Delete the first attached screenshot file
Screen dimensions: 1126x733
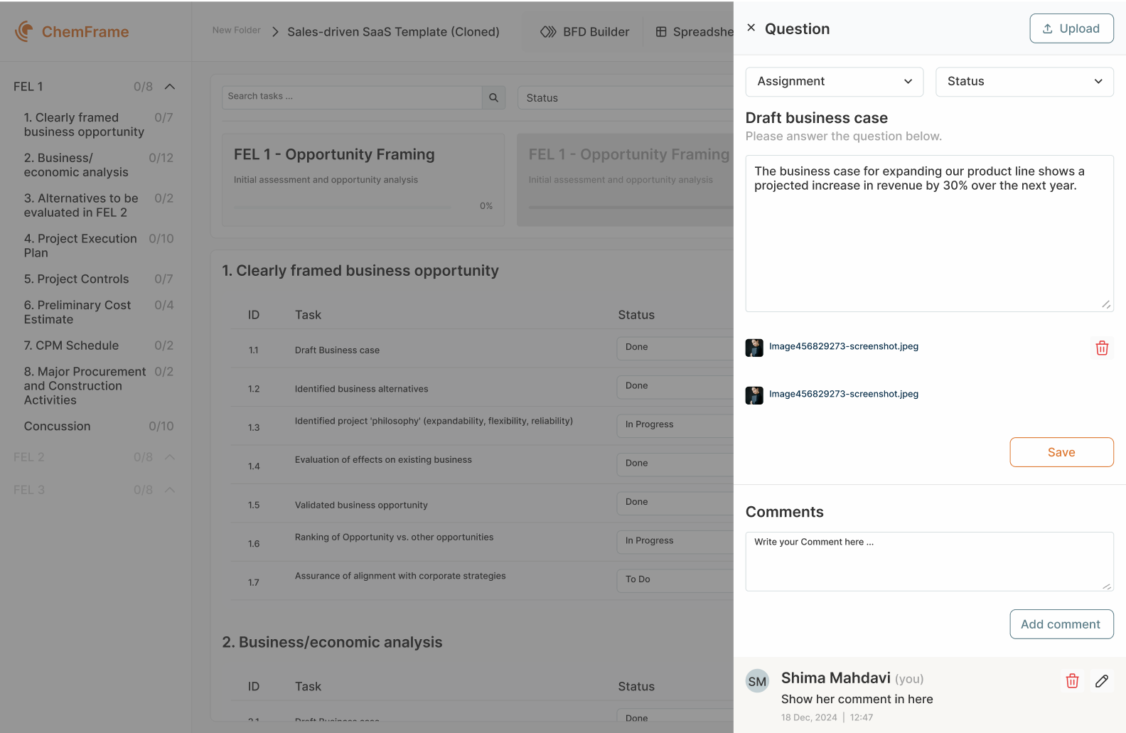(x=1102, y=348)
